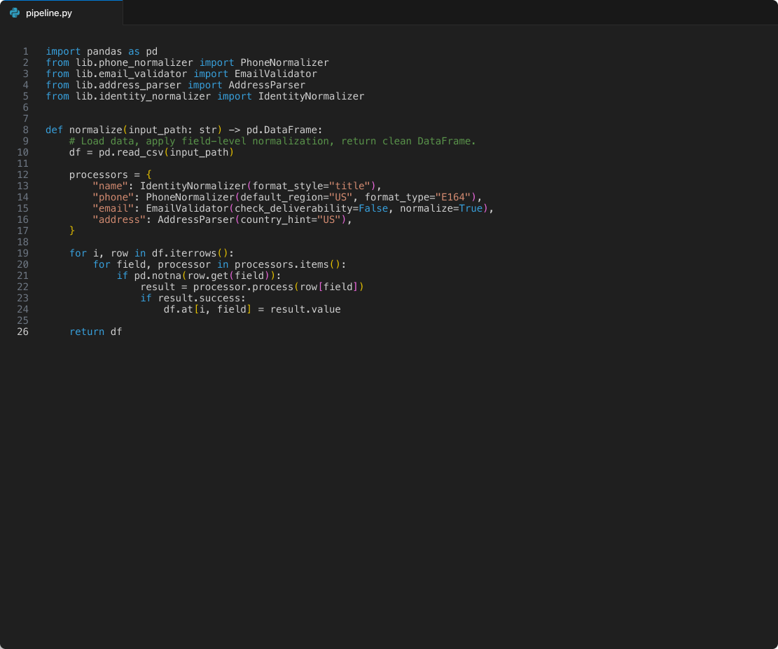
Task: Click the 'return' keyword on line 26
Action: pyautogui.click(x=87, y=332)
